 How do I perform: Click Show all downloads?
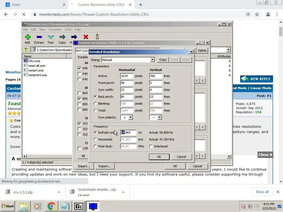coord(262,192)
